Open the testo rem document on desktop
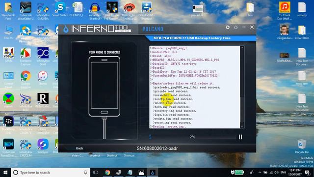Screen dimensions: 314x177 click(302, 78)
